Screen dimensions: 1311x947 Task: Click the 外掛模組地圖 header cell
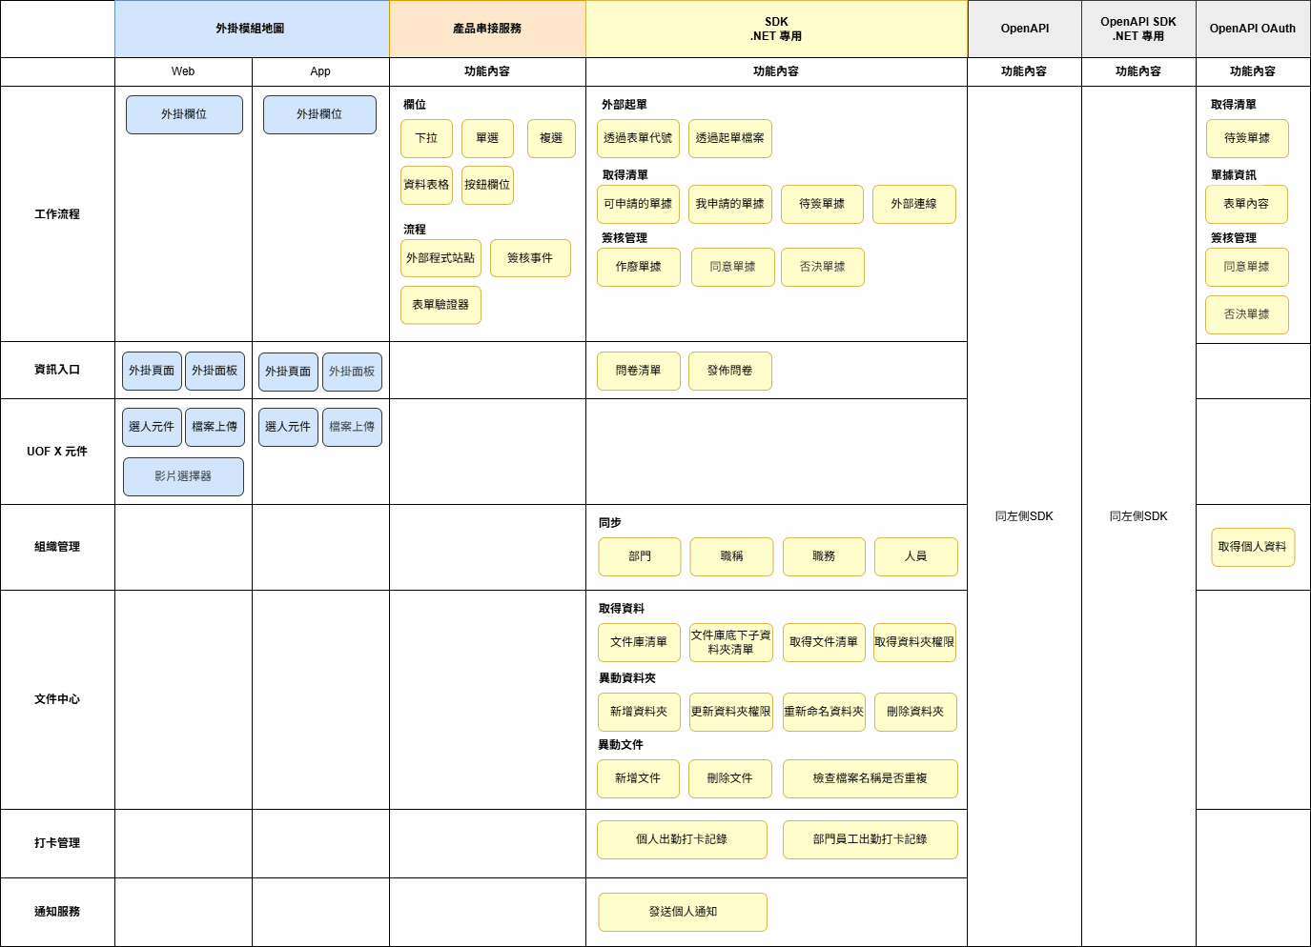click(251, 29)
